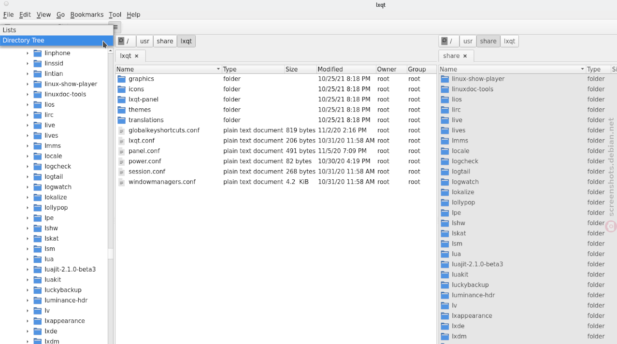Image resolution: width=617 pixels, height=344 pixels.
Task: Switch to the share tab in the right pane
Action: pyautogui.click(x=456, y=56)
